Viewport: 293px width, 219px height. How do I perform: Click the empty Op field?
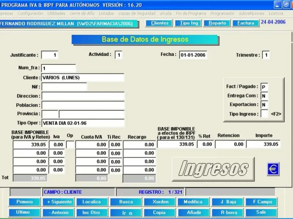tap(70, 145)
